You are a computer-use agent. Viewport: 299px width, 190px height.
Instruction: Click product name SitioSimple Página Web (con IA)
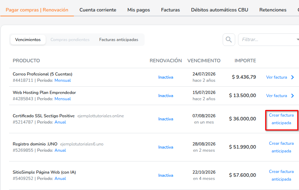(44, 172)
